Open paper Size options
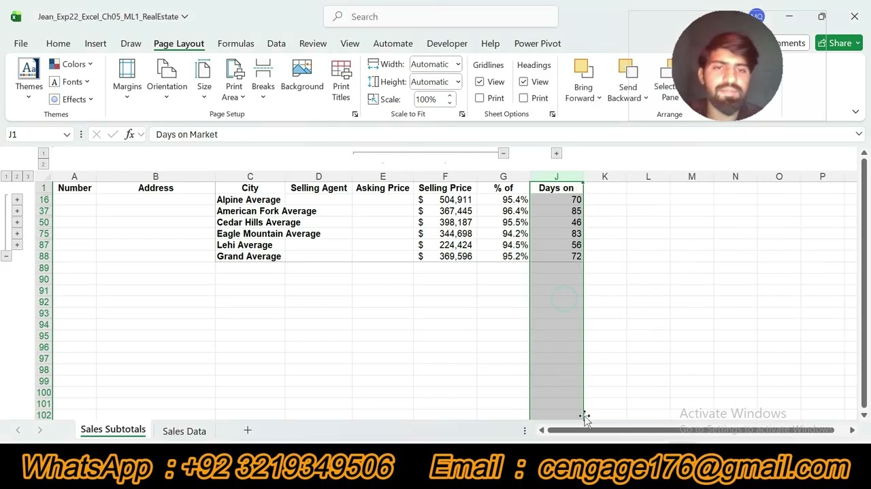The image size is (871, 489). [204, 80]
